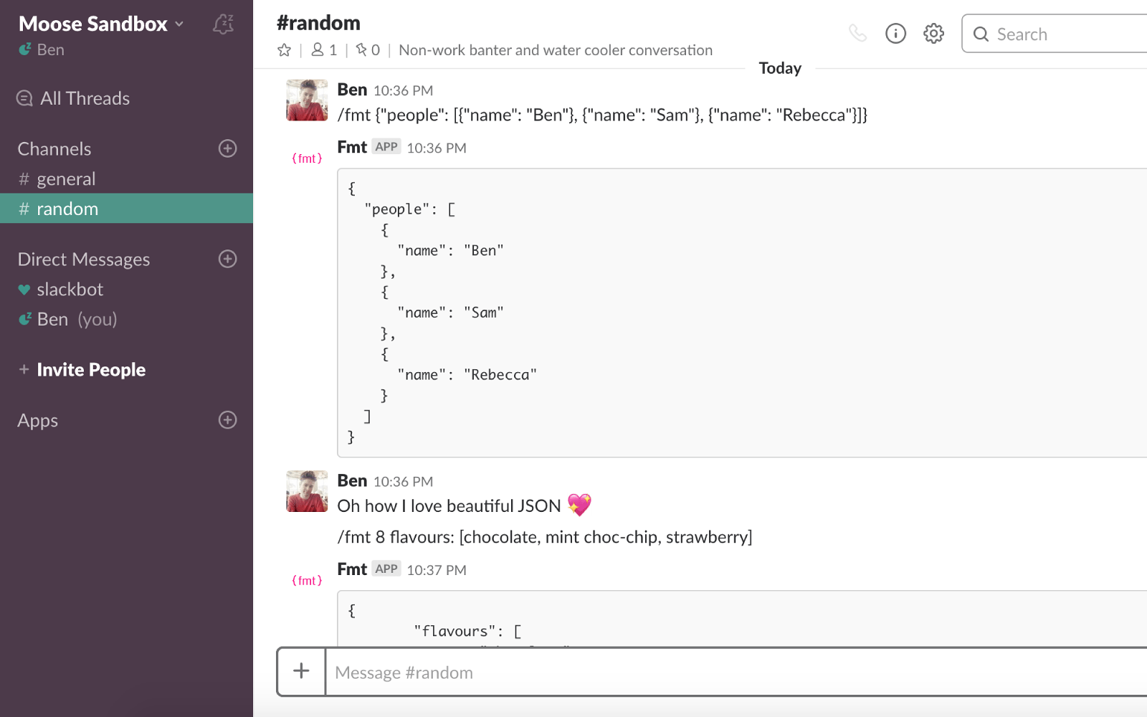
Task: Open channel details with the info icon
Action: pos(895,33)
